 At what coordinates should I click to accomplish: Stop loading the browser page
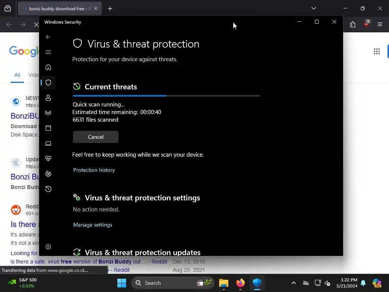point(36,25)
